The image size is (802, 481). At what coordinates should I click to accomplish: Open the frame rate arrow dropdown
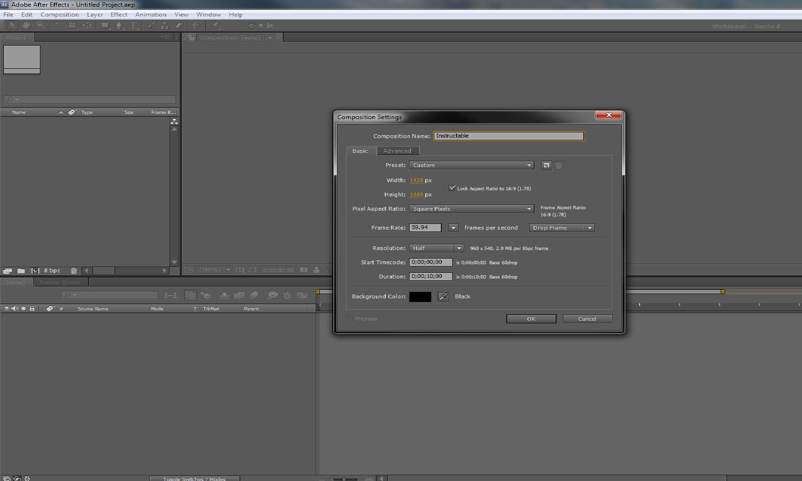(x=453, y=228)
